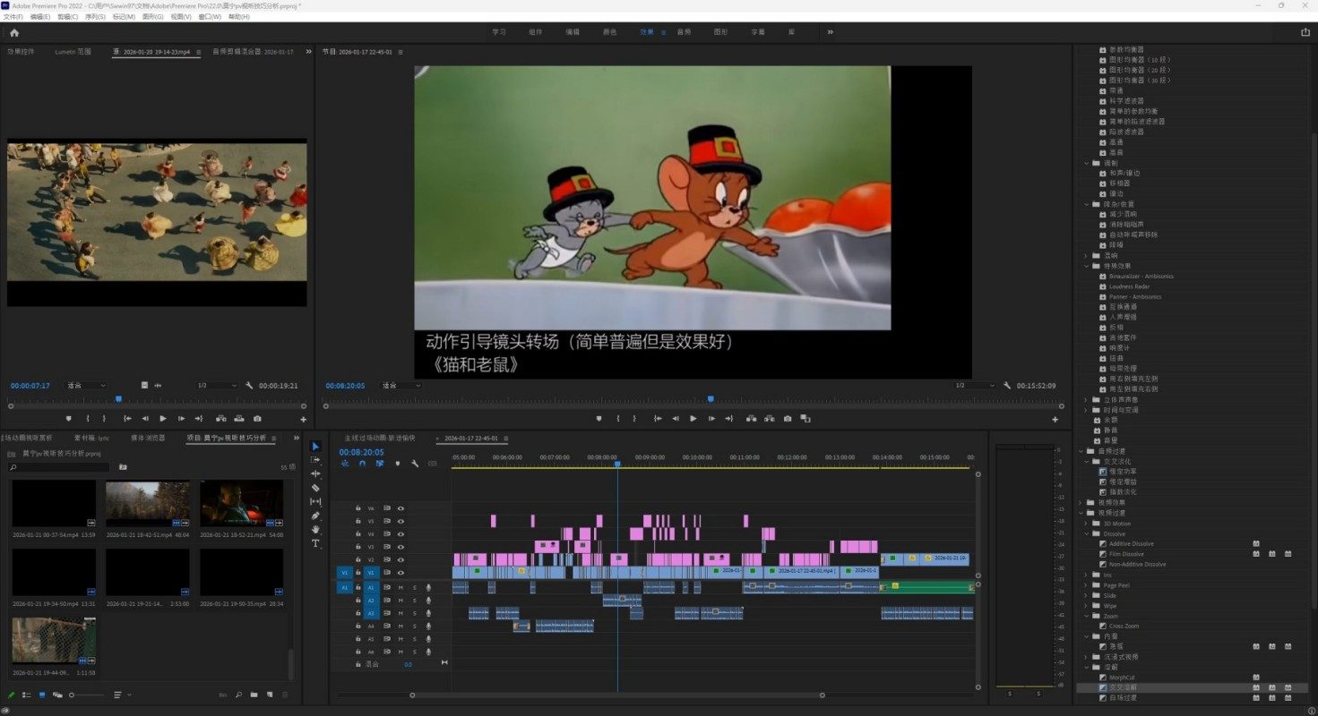Open the 编辑(E) menu

click(40, 16)
